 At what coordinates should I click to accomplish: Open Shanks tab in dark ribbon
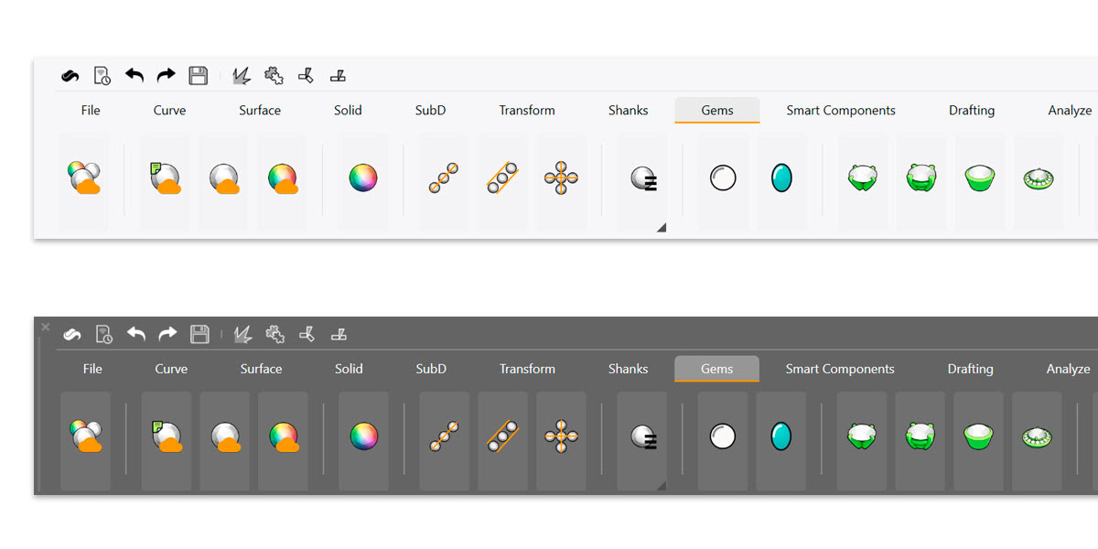[628, 369]
